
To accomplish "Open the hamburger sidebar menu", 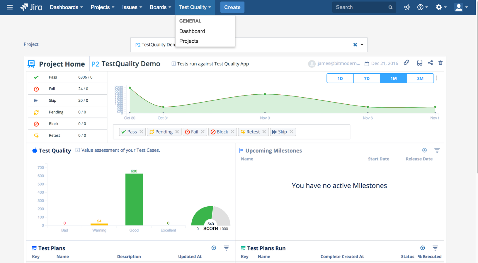I will point(10,7).
